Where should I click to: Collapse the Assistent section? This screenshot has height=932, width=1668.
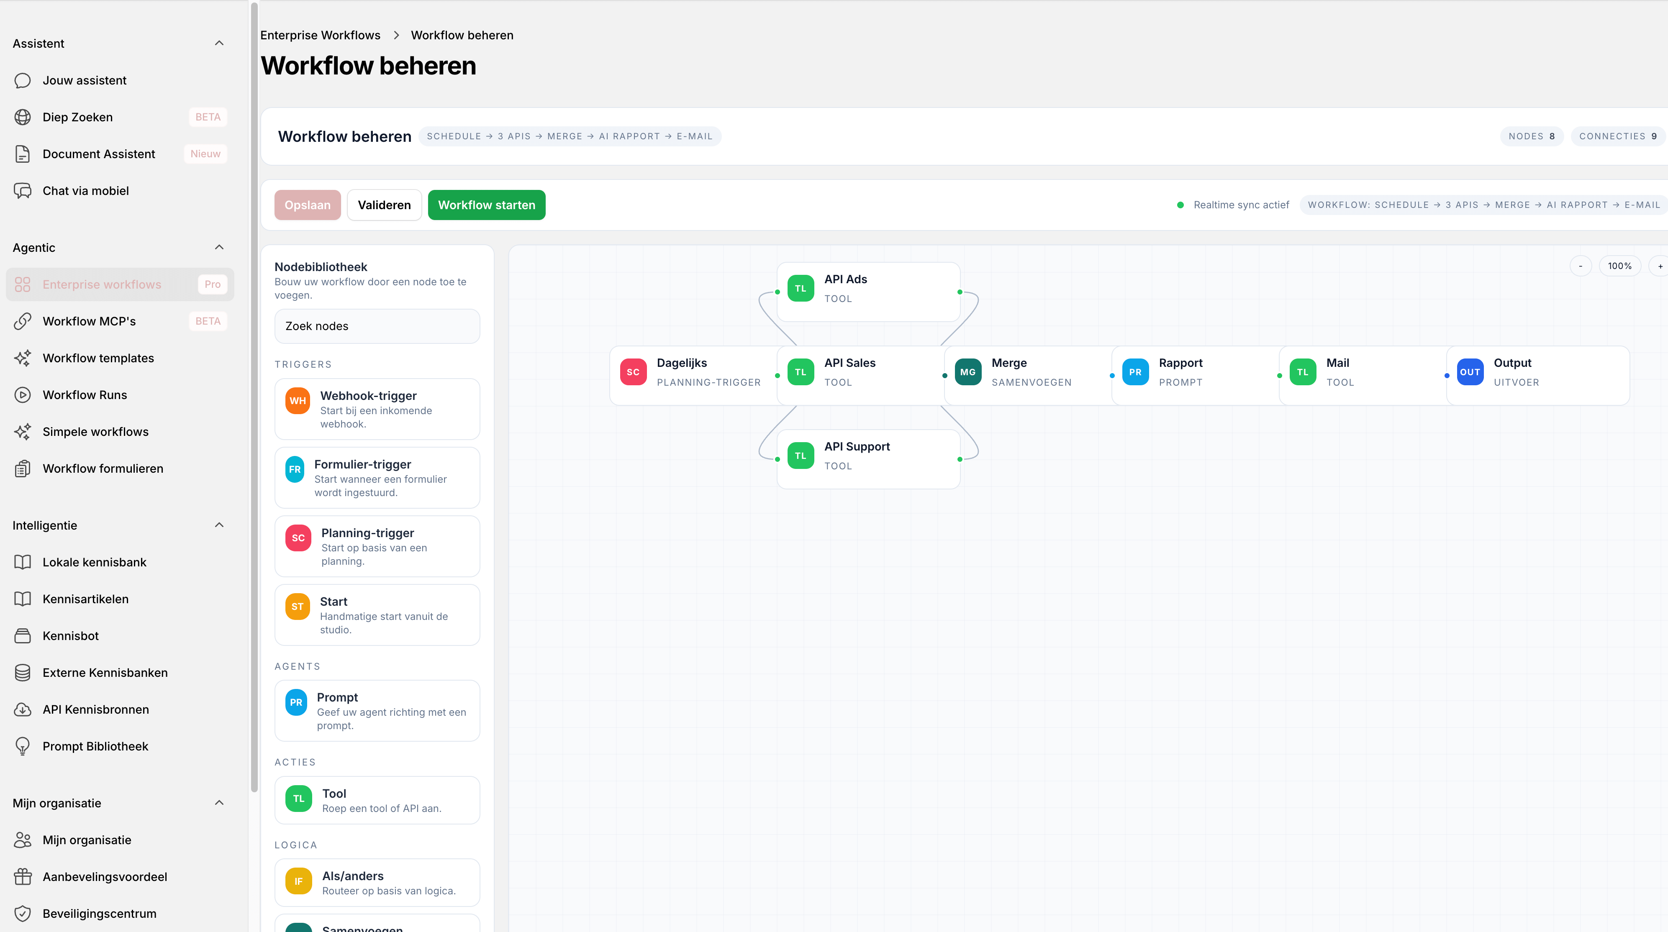(219, 44)
